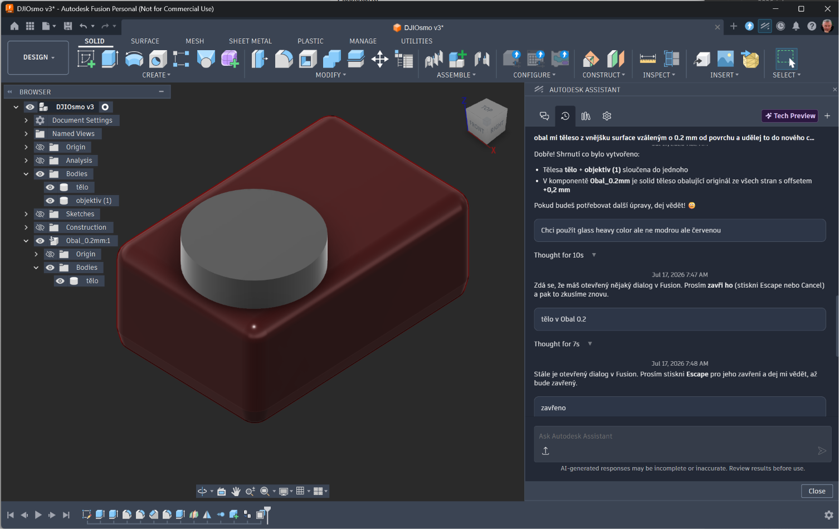Open the DESIGN workspace dropdown

[x=38, y=57]
